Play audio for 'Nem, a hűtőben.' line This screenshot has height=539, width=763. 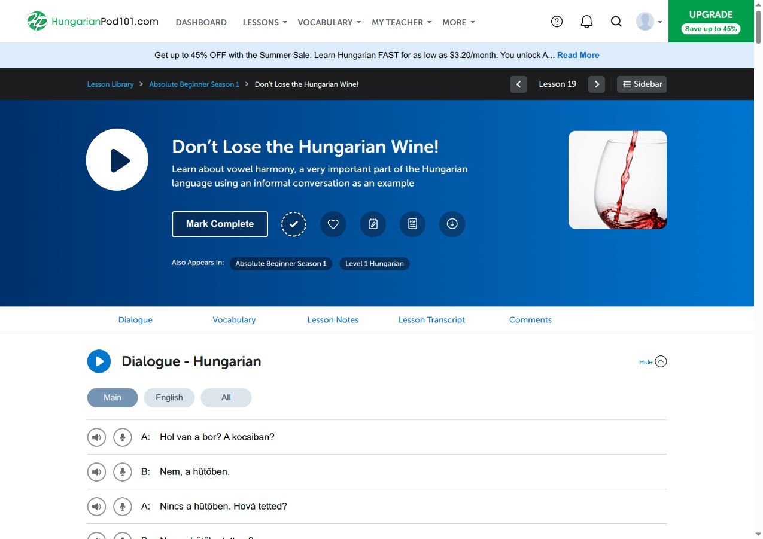click(x=96, y=472)
